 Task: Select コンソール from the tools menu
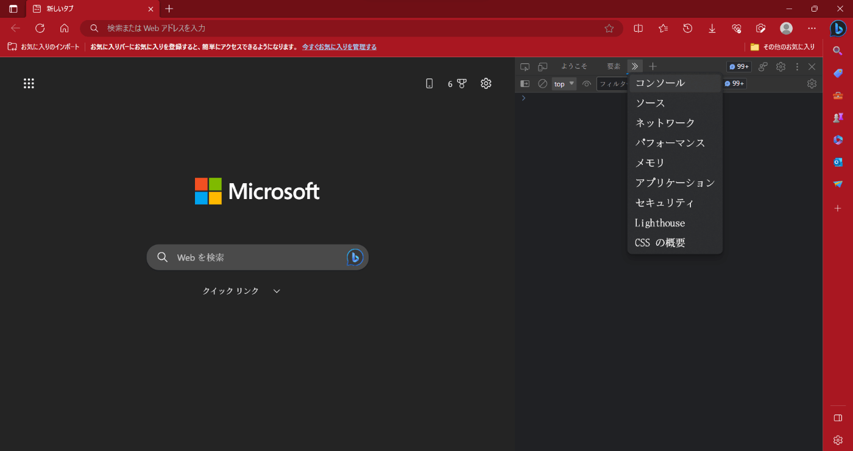click(674, 83)
